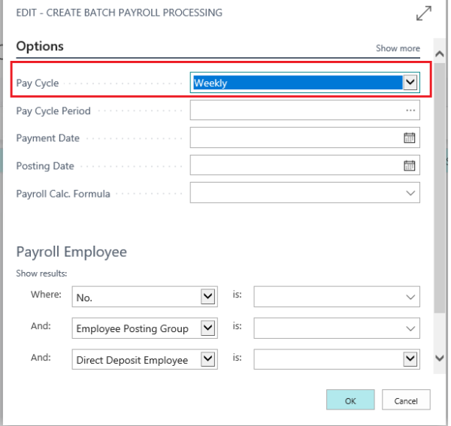Open the Payment Date calendar picker

point(409,137)
